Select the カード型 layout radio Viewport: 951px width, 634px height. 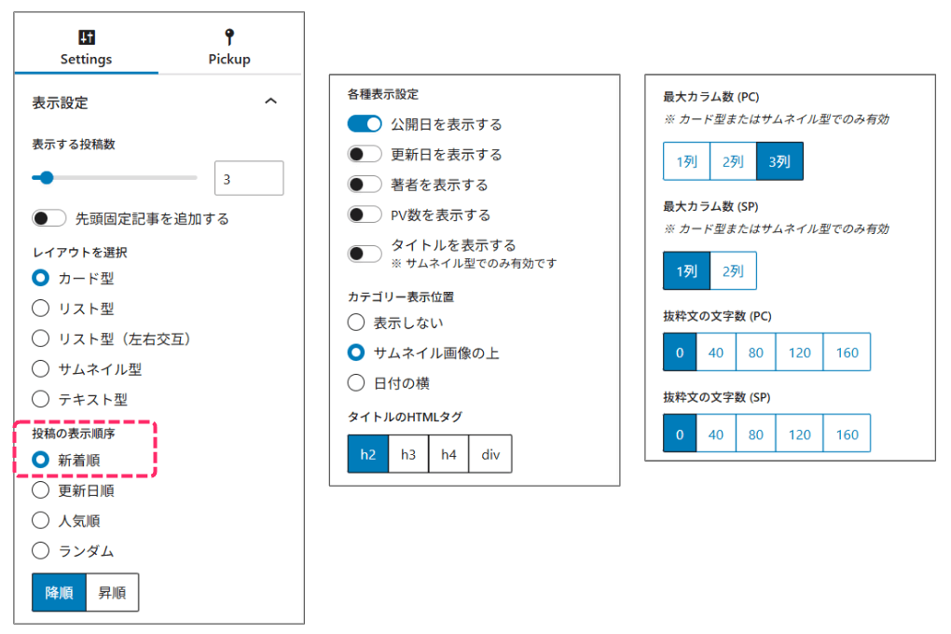(41, 279)
